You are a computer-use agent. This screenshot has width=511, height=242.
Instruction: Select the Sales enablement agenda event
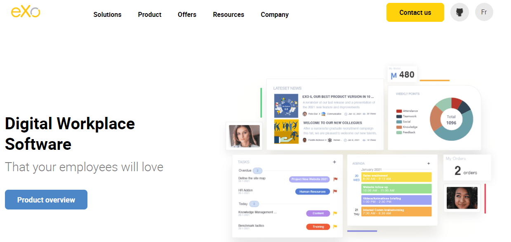(x=396, y=177)
